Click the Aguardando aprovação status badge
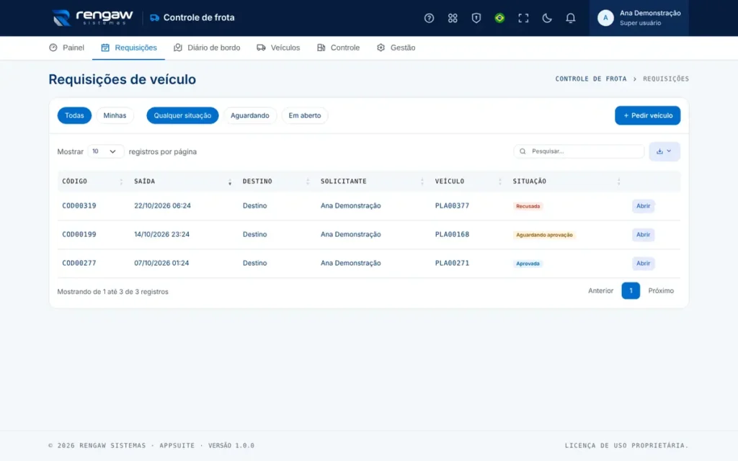This screenshot has height=461, width=738. coord(544,235)
